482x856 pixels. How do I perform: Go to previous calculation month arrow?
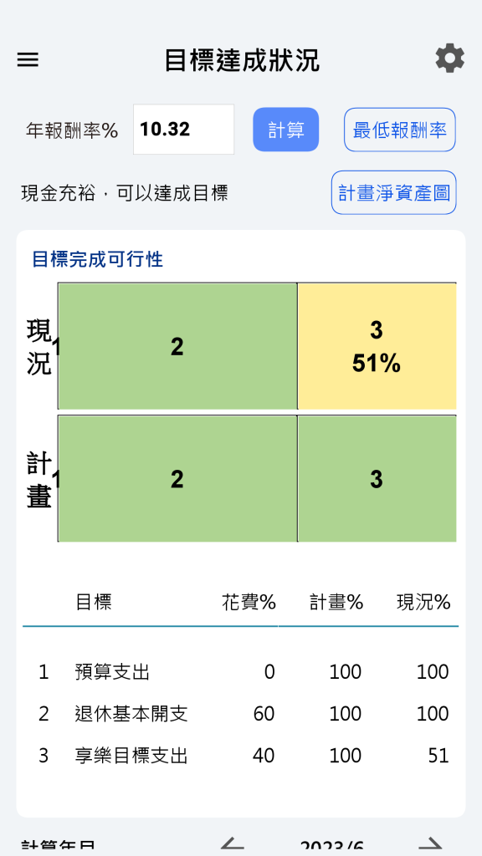pos(233,845)
